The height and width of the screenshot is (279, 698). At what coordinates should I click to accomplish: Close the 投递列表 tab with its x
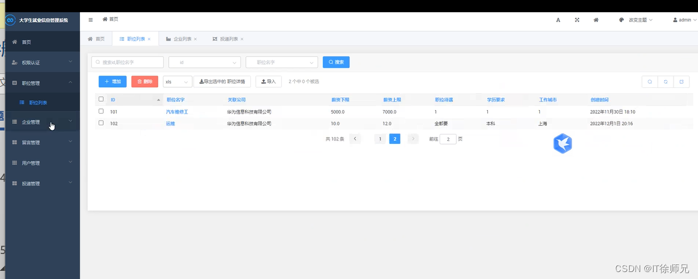[242, 39]
